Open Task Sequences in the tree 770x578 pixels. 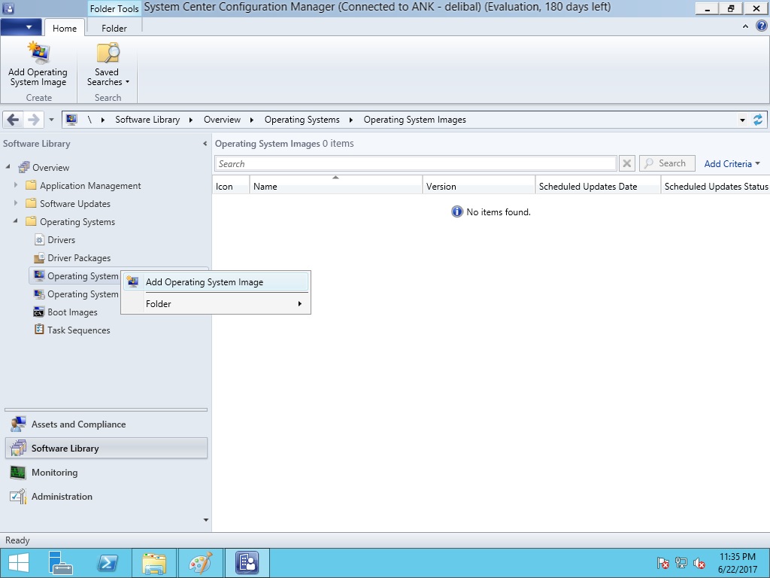[78, 330]
